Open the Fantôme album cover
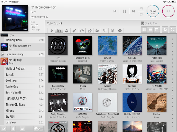The height and width of the screenshot is (132, 177). [132, 74]
